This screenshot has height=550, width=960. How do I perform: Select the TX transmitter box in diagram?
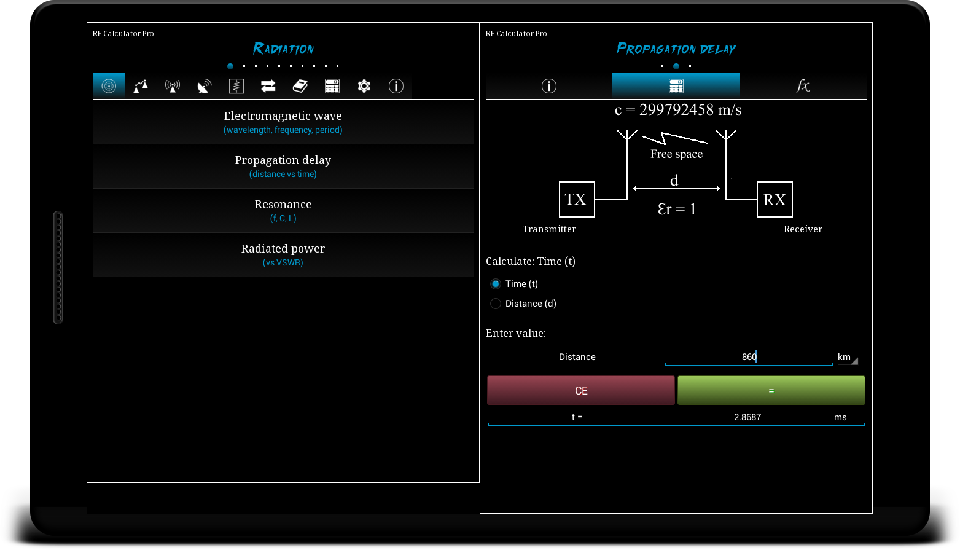(577, 199)
